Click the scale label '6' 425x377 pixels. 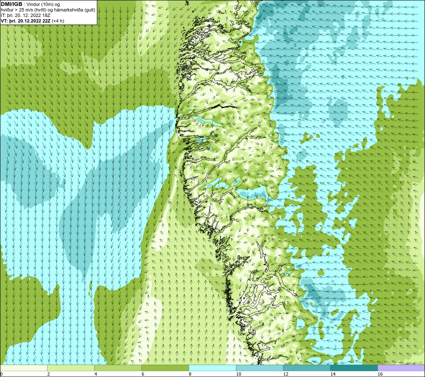(143, 374)
